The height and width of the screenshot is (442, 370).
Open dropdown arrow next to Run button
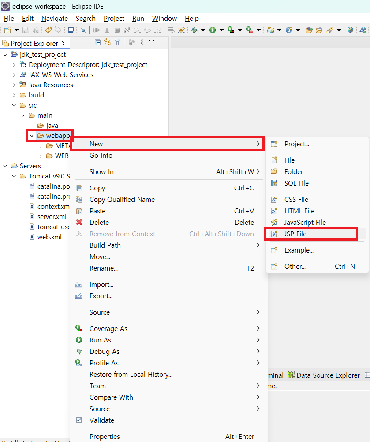coord(221,30)
